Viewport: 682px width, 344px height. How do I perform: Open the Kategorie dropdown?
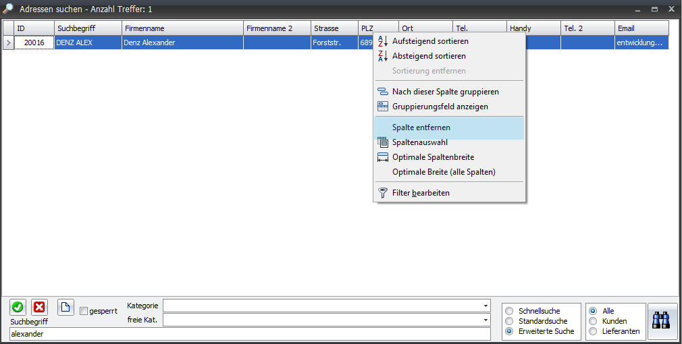pos(486,306)
